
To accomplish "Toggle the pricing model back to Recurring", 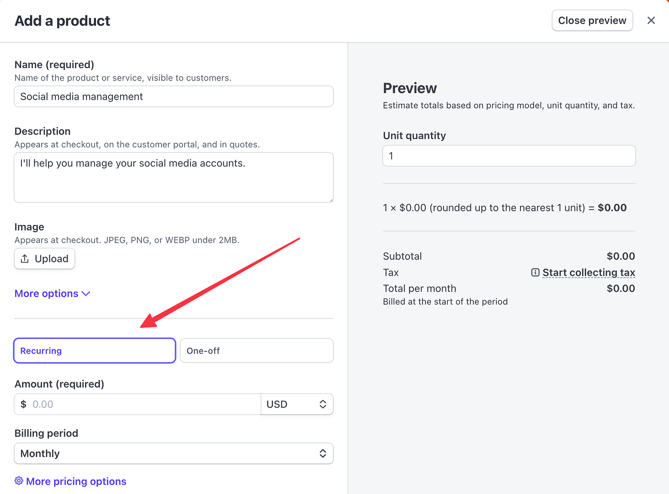I will click(94, 350).
